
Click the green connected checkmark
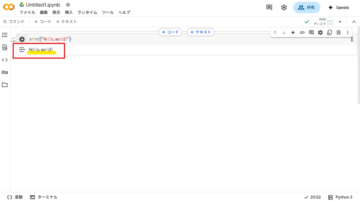[307, 22]
